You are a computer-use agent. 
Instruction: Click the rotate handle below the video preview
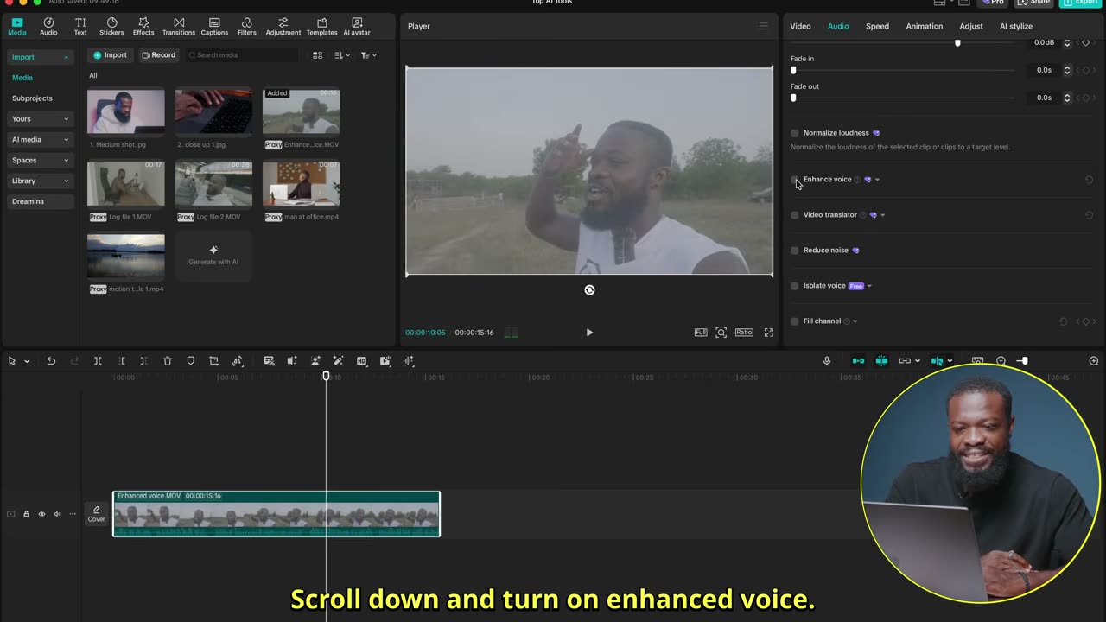pyautogui.click(x=589, y=290)
